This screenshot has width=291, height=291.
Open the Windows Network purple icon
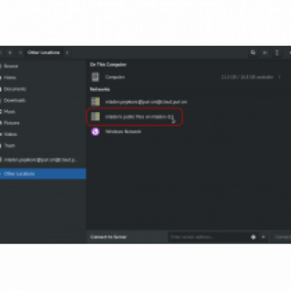click(x=95, y=132)
